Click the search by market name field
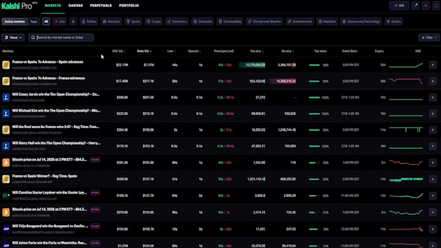The width and height of the screenshot is (441, 248). click(61, 37)
